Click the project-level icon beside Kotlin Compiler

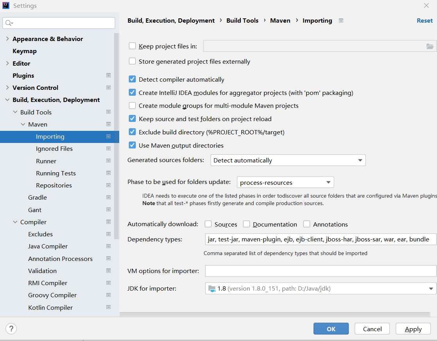click(108, 307)
